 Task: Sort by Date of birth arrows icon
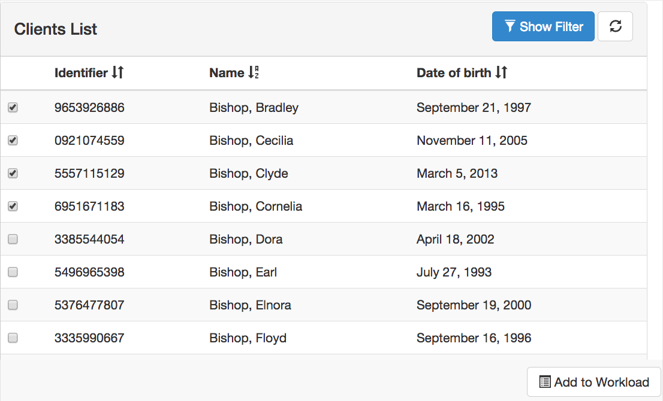click(501, 72)
